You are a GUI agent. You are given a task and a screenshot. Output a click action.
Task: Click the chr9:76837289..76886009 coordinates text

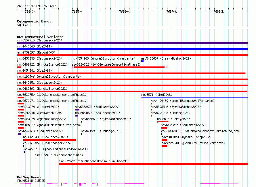[37, 6]
